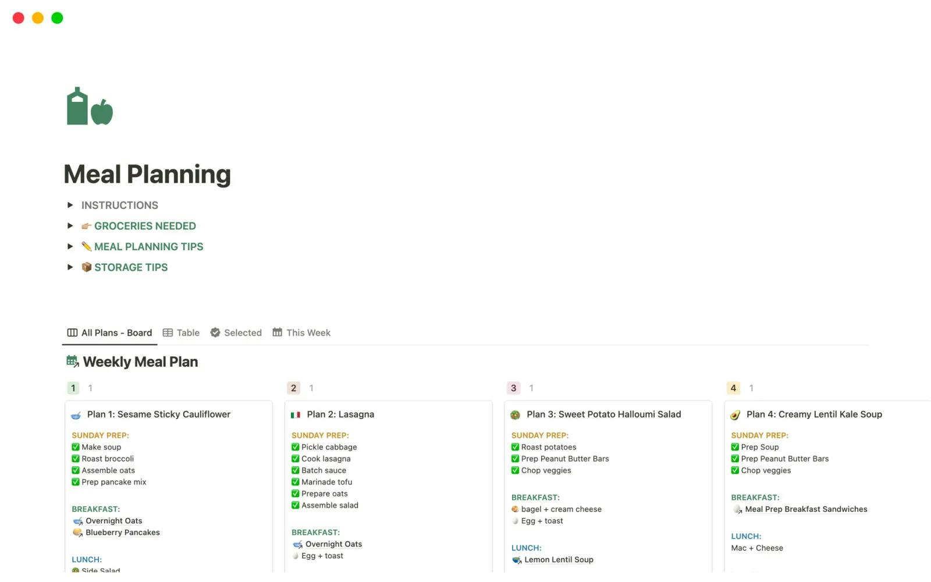Switch to the This Week view tab
931x582 pixels.
click(301, 333)
